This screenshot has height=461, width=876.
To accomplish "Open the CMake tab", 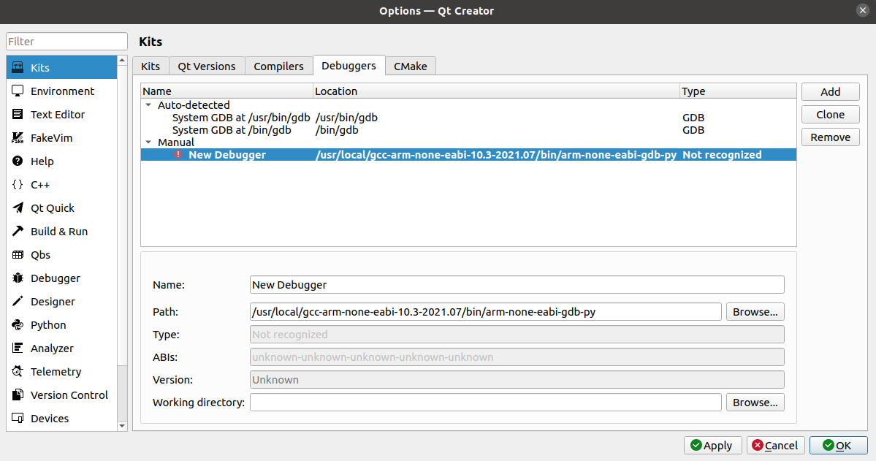I will point(411,66).
